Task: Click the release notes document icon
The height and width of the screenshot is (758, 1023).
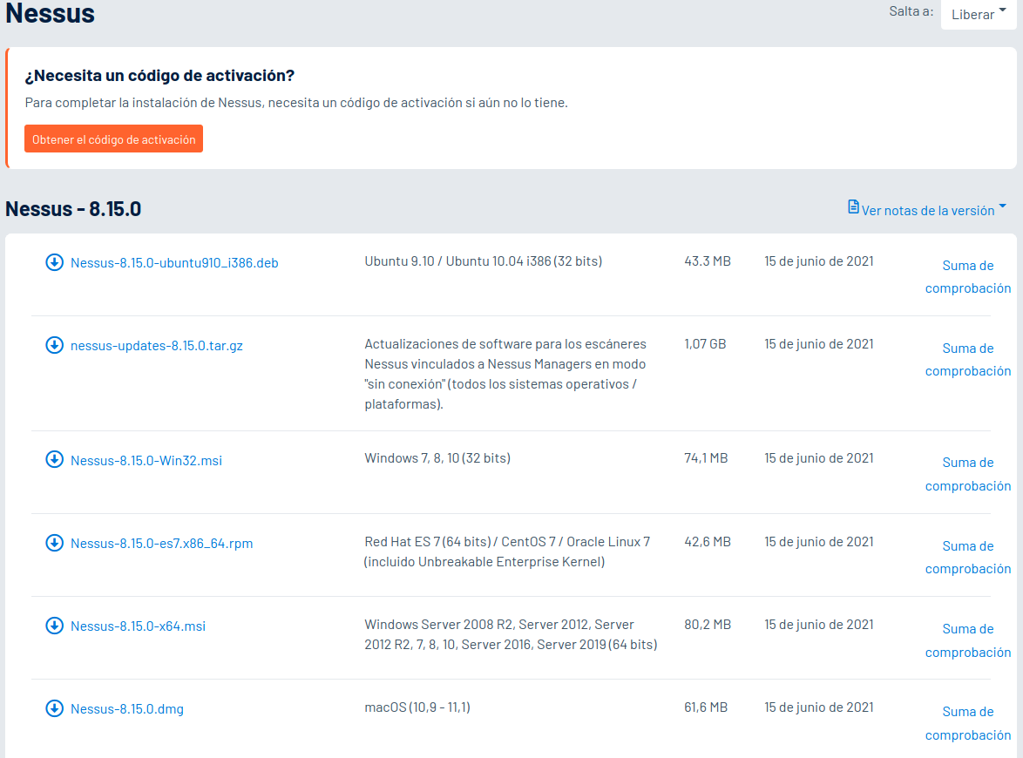Action: (x=853, y=207)
